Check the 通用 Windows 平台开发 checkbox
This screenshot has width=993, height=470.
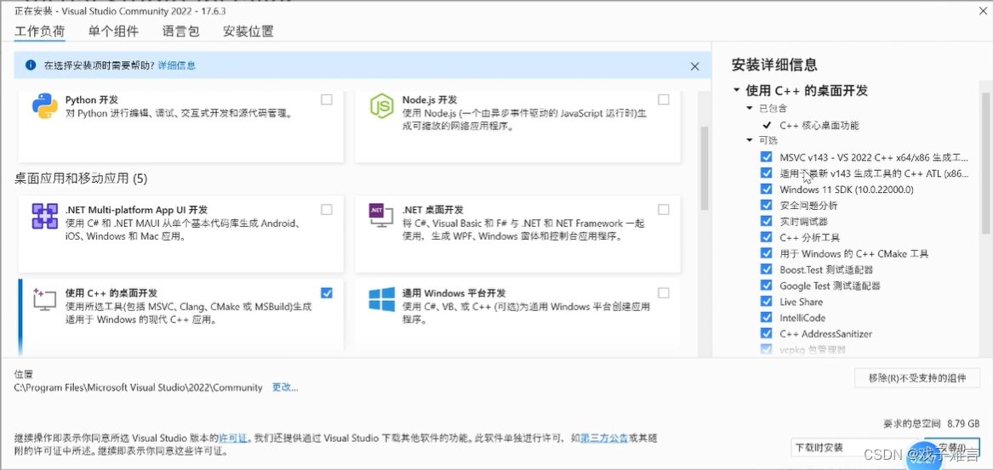point(663,293)
